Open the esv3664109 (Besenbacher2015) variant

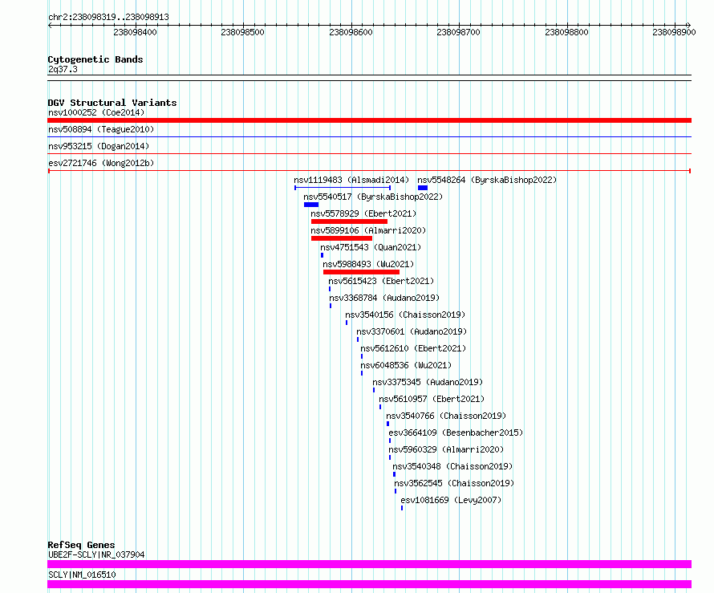(x=456, y=433)
